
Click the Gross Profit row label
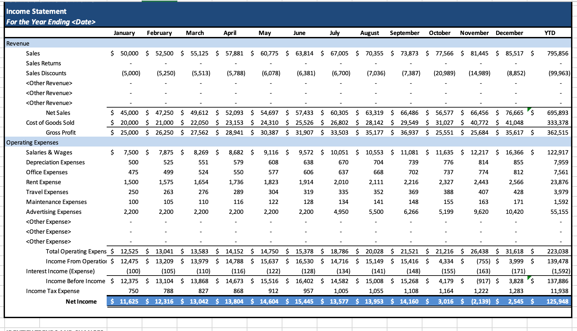61,132
